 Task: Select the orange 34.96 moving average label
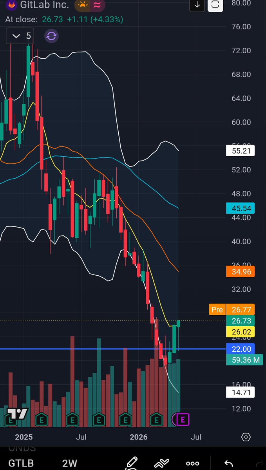[x=240, y=271]
